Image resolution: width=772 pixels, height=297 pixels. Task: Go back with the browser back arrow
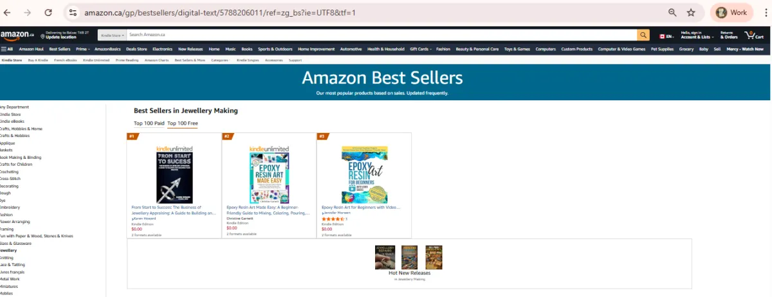coord(8,12)
